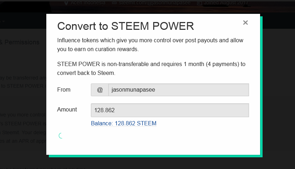Click the Joined August 2017 text
This screenshot has height=169, width=295.
[226, 2]
